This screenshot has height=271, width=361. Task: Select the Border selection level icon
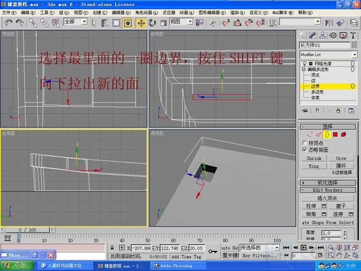(x=327, y=135)
